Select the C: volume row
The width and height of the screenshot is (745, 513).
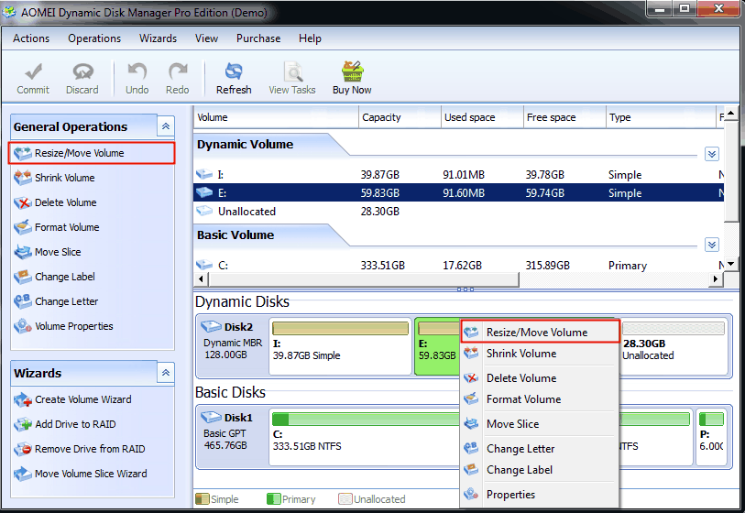click(x=458, y=265)
